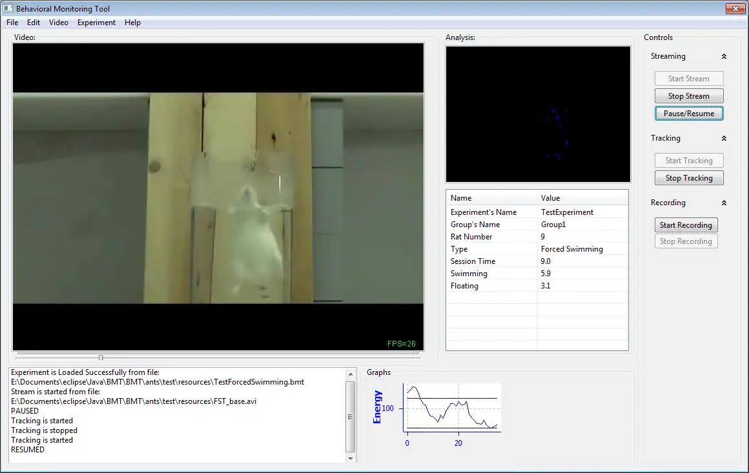Click the RESUMED log line
Image resolution: width=749 pixels, height=473 pixels.
coord(28,450)
